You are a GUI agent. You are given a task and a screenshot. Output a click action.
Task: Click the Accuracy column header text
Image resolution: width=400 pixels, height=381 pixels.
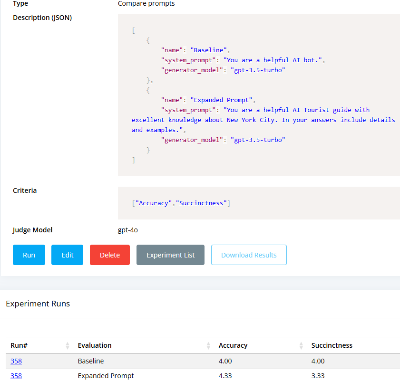click(233, 345)
